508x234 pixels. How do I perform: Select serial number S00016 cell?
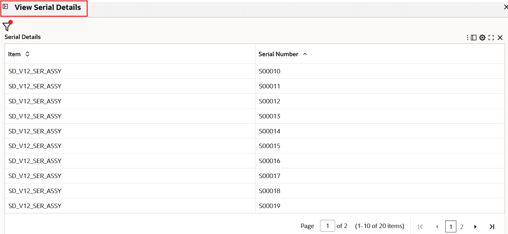(x=380, y=161)
